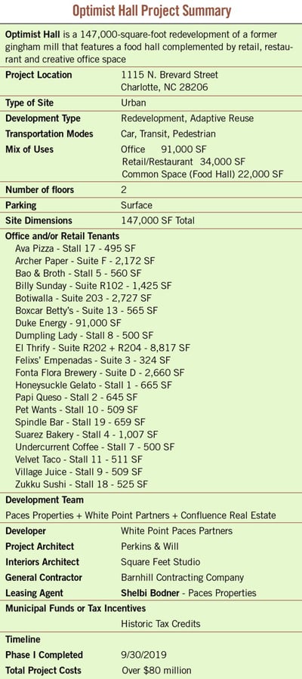Click Redevelopment, Adaptive Reuse value

pyautogui.click(x=187, y=118)
